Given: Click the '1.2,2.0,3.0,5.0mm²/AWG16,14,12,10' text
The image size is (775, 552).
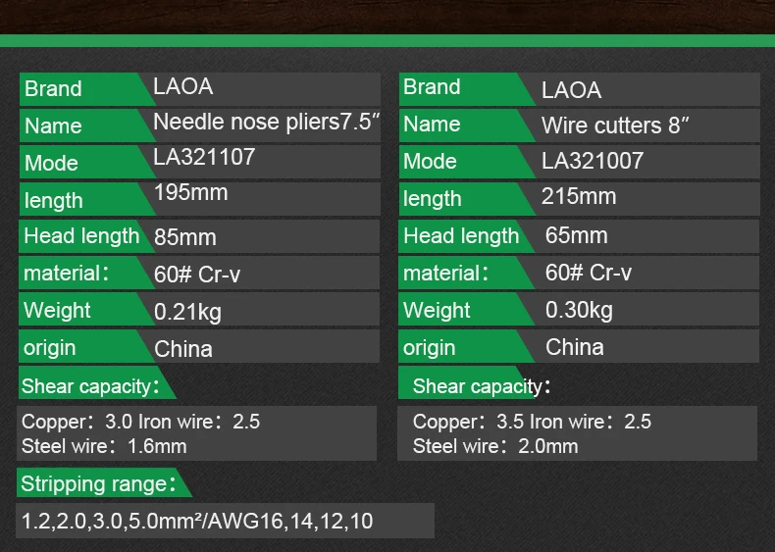Looking at the screenshot, I should click(x=197, y=522).
